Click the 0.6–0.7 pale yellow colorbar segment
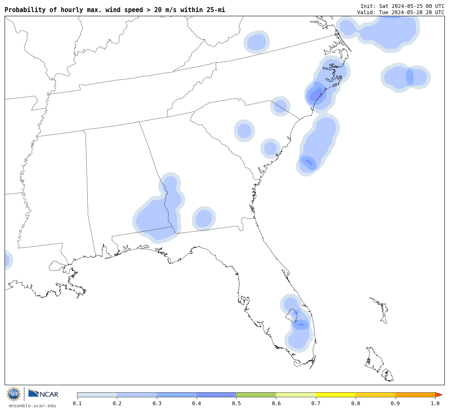Screen dimensions: 449x411 tap(296, 395)
